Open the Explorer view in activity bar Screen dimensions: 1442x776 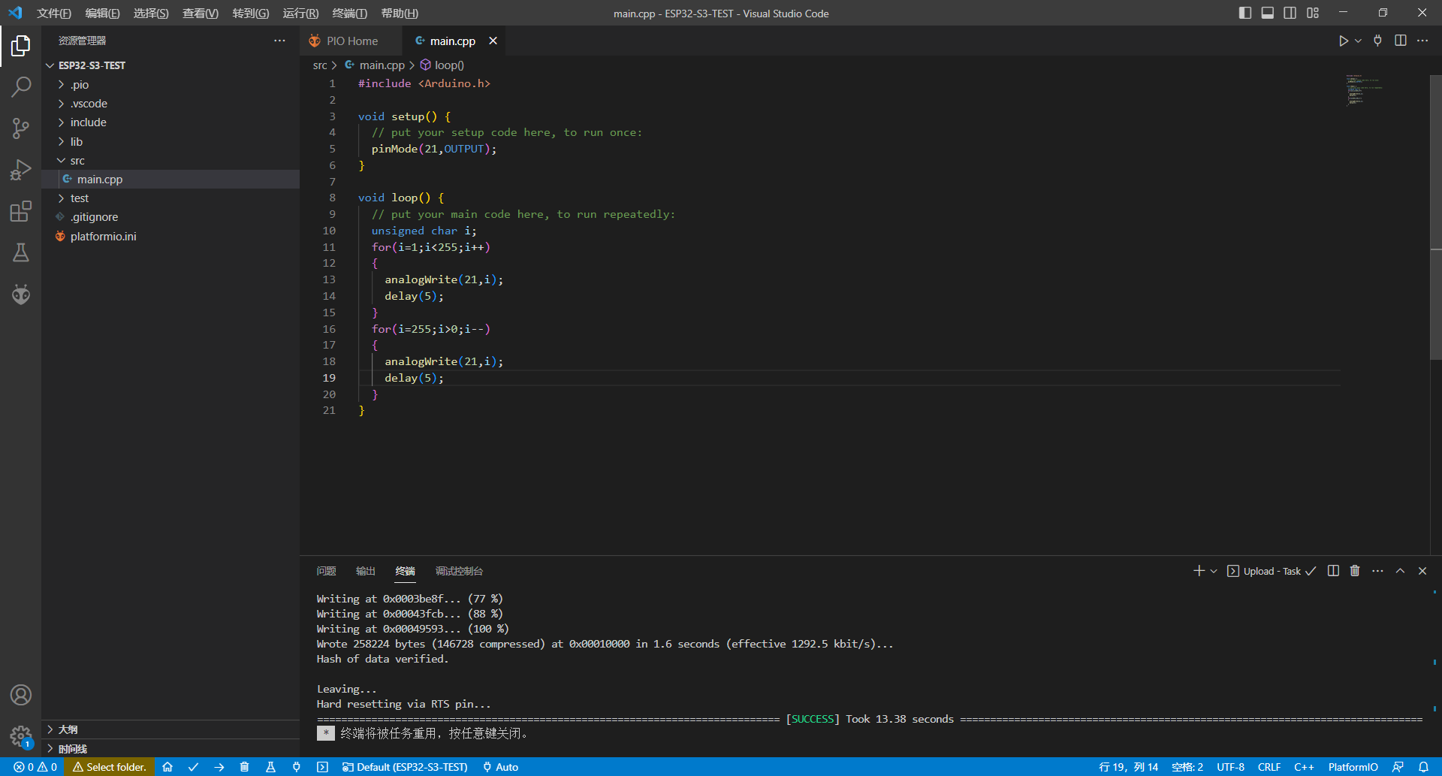(21, 46)
